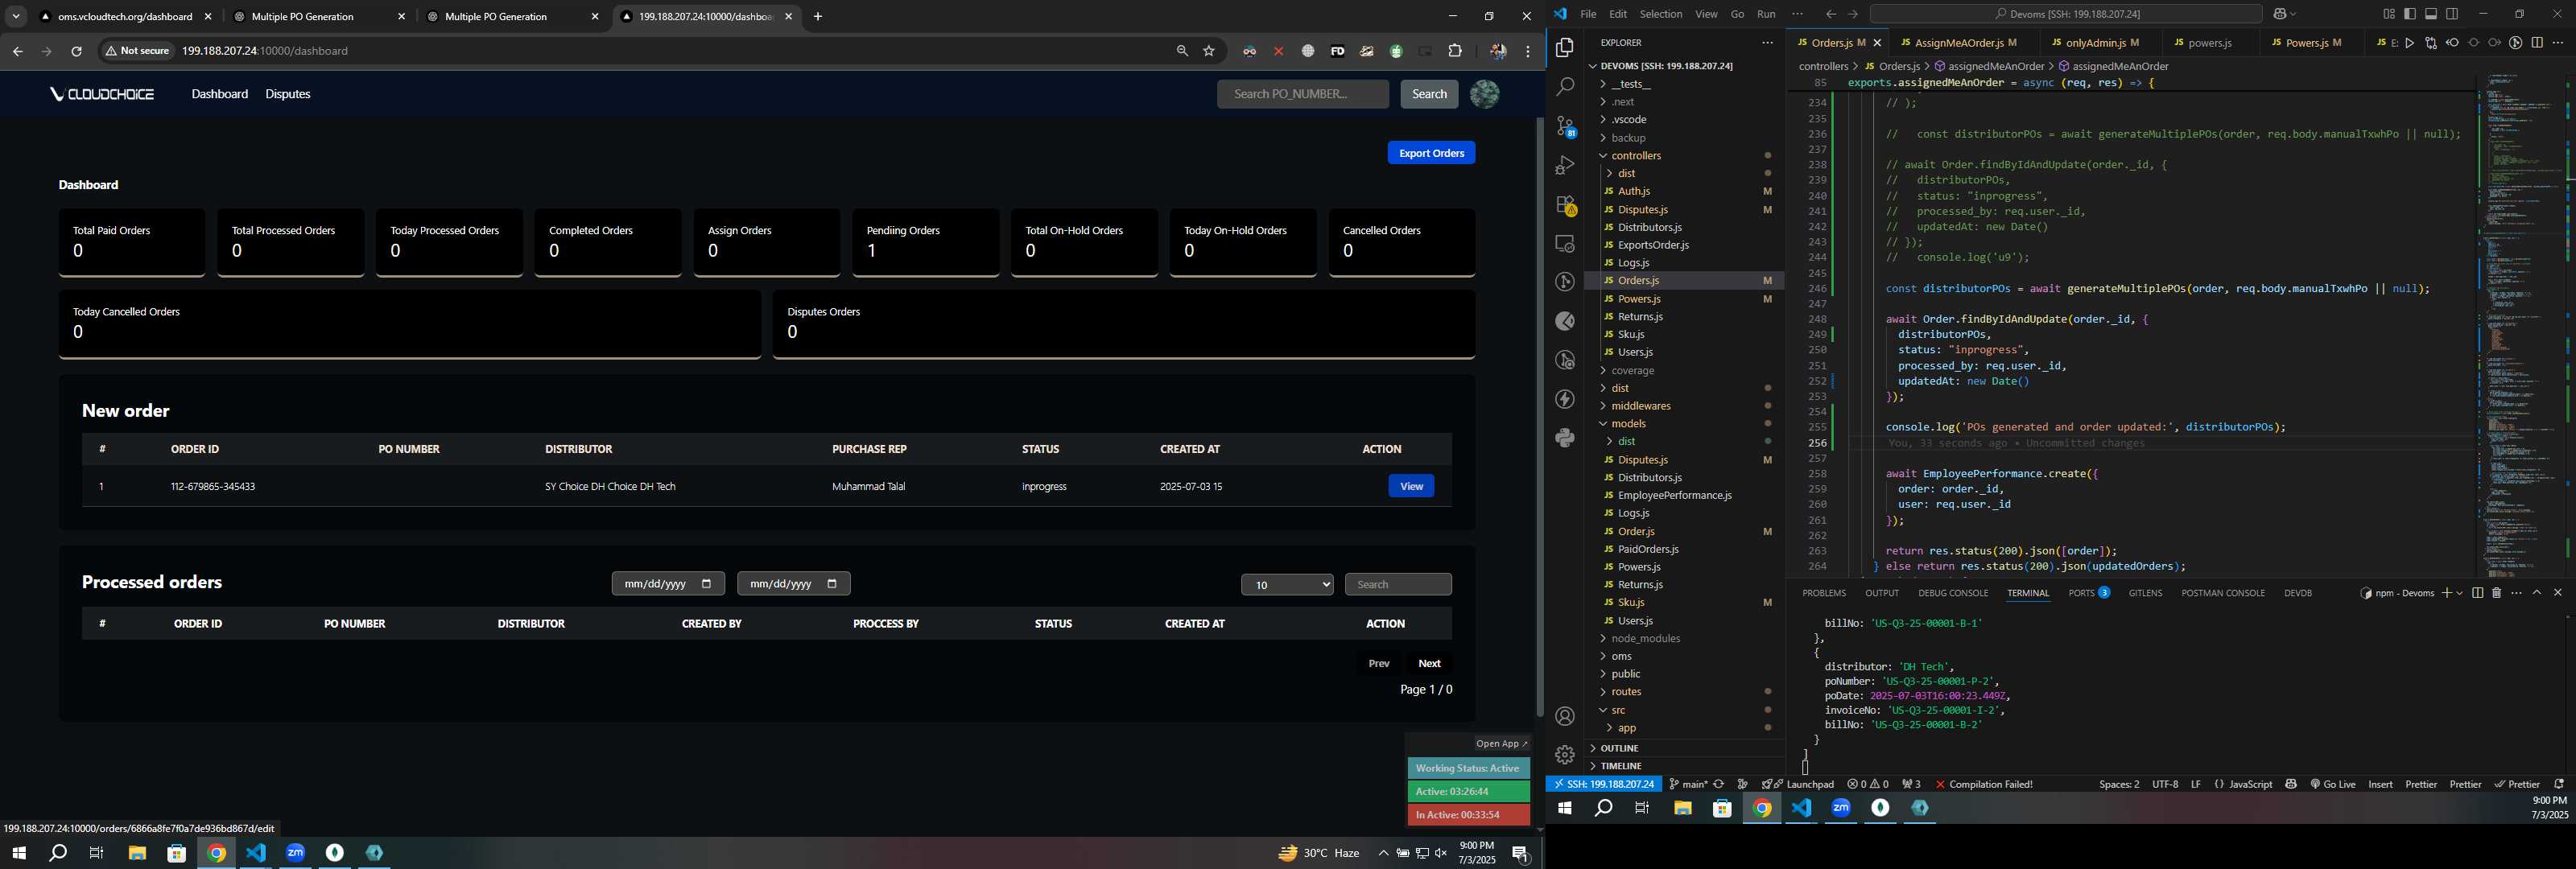
Task: Toggle Go Live server in status bar
Action: pos(2333,784)
